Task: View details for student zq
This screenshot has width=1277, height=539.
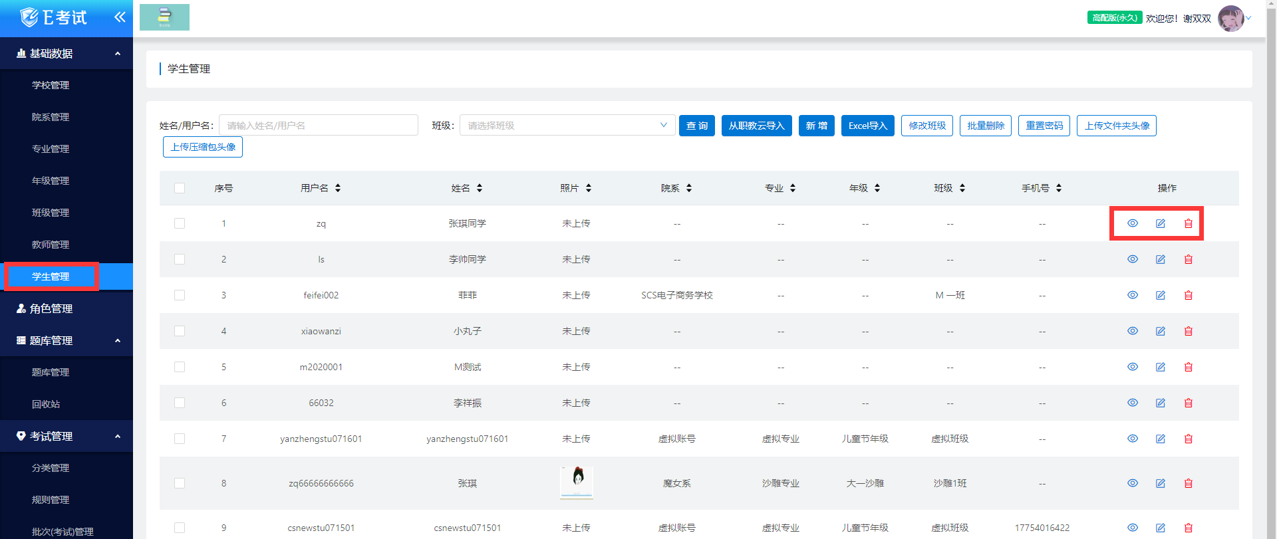Action: tap(1133, 223)
